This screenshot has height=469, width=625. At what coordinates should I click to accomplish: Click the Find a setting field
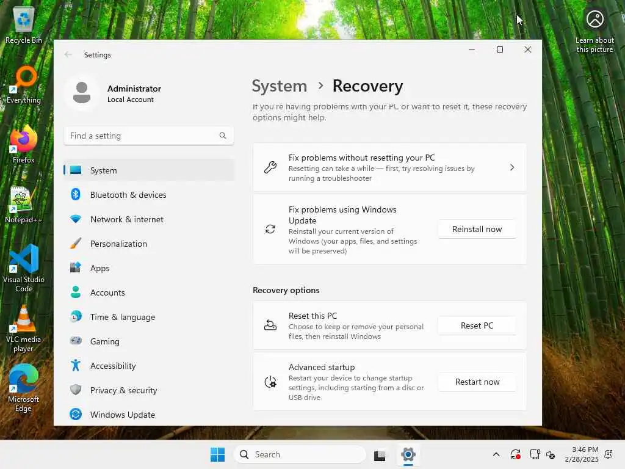click(x=149, y=136)
